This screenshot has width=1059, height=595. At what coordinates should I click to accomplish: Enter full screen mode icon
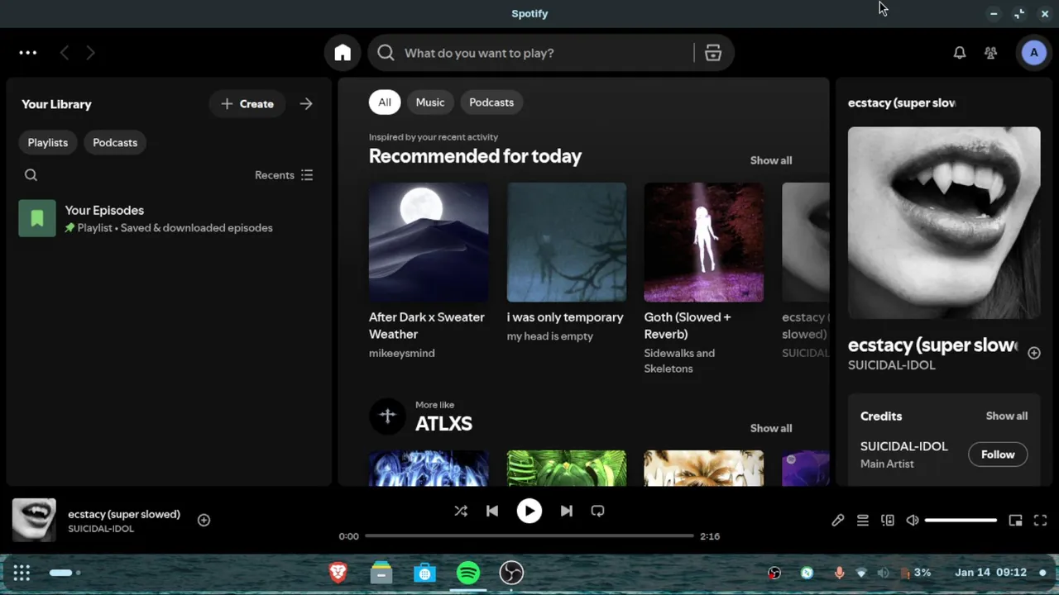1041,520
